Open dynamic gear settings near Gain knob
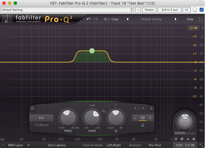205x148 pixels. 103,111
